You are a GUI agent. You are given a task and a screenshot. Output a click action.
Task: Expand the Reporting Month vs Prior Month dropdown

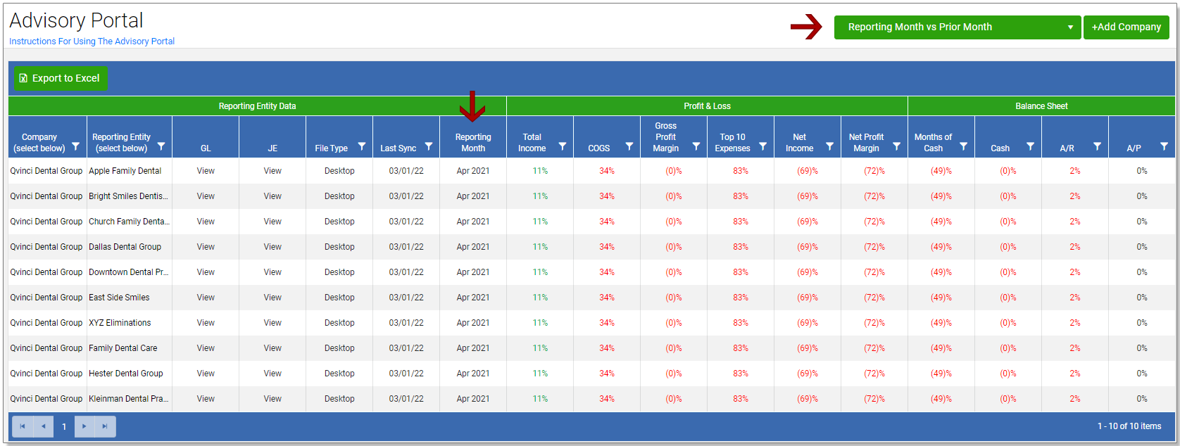click(x=957, y=27)
